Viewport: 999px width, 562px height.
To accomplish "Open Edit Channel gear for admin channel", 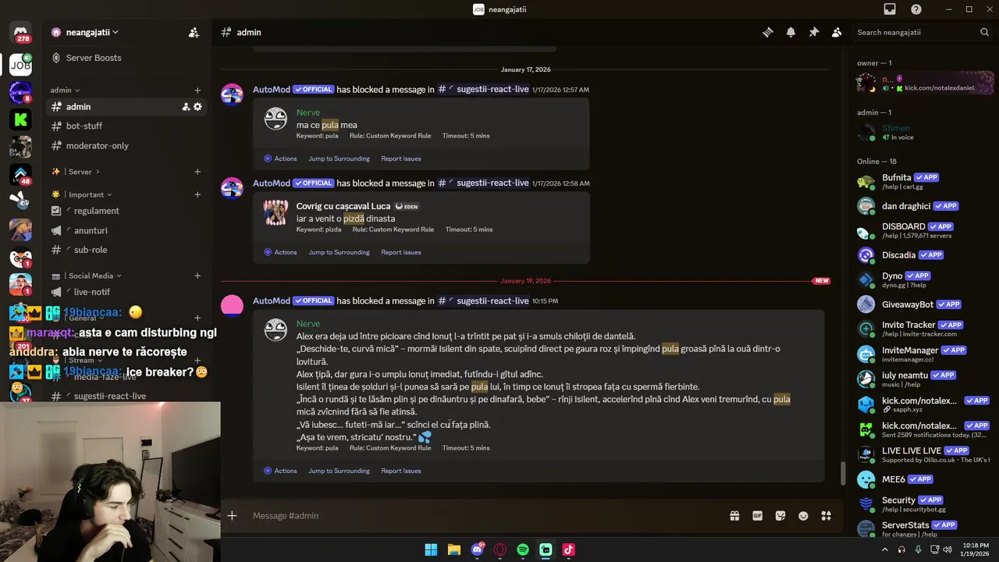I will coord(197,107).
